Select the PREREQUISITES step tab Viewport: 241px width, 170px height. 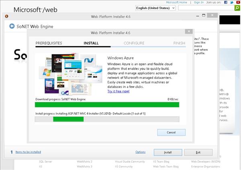(49, 43)
